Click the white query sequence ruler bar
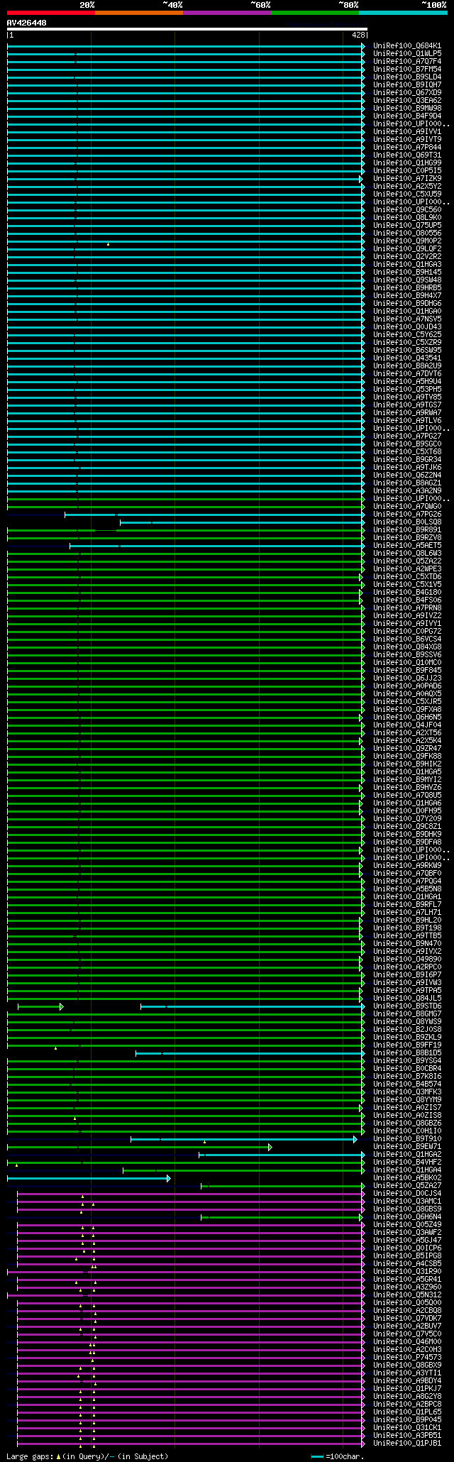454x1462 pixels. coord(187,29)
